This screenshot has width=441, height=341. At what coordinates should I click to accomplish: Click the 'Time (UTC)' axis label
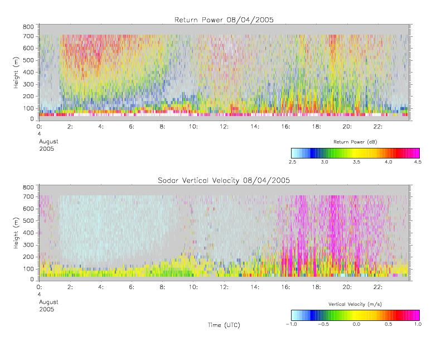click(224, 325)
